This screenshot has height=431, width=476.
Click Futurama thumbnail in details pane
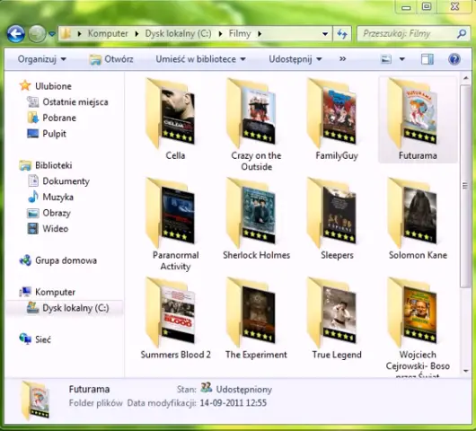pos(36,400)
